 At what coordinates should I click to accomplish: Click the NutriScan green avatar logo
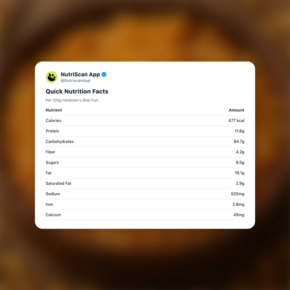pyautogui.click(x=52, y=77)
